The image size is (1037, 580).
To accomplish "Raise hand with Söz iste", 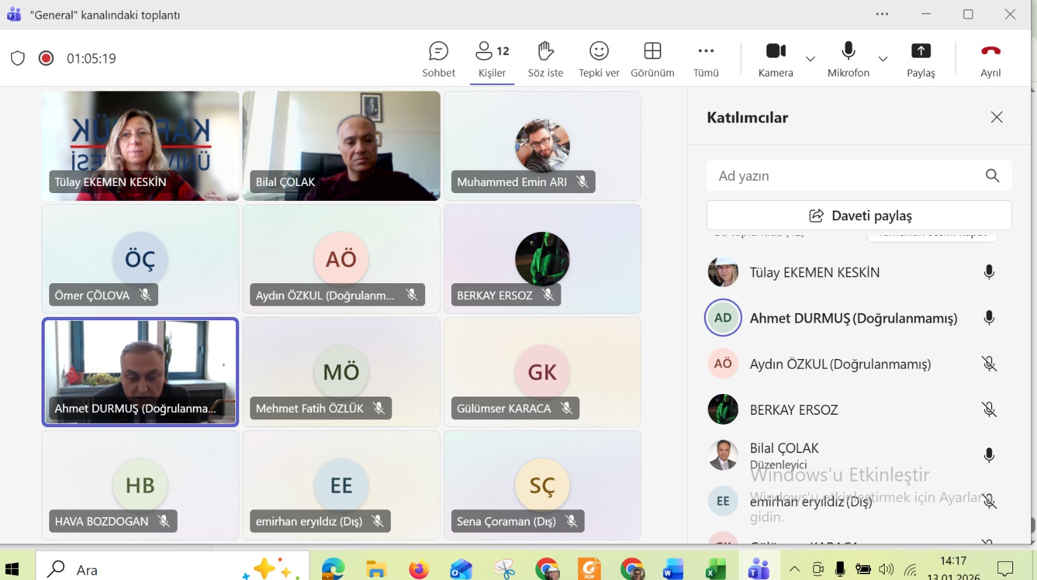I will [545, 59].
